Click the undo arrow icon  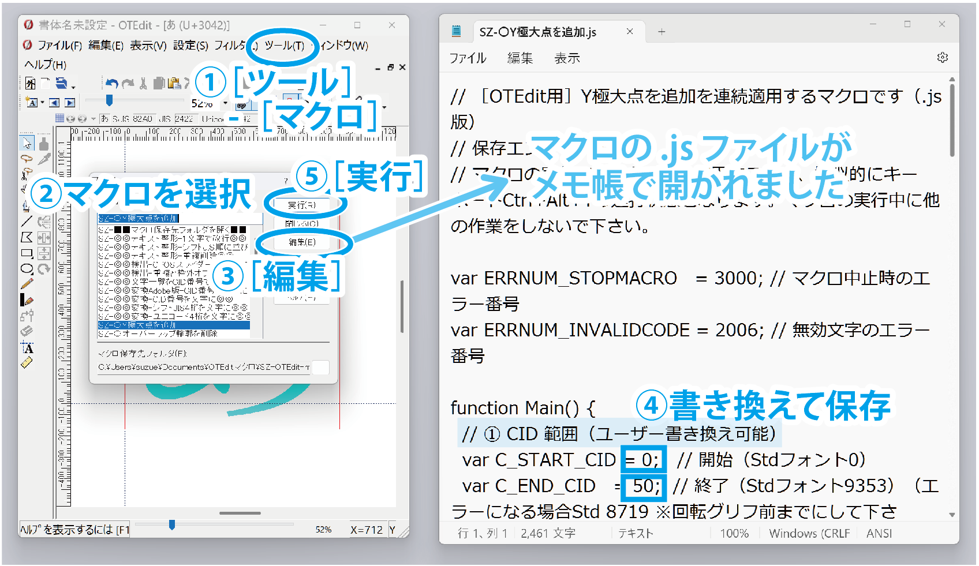pyautogui.click(x=112, y=84)
